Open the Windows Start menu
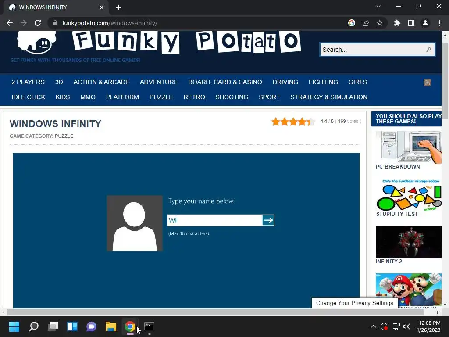Screen dimensions: 449x337 pyautogui.click(x=14, y=326)
